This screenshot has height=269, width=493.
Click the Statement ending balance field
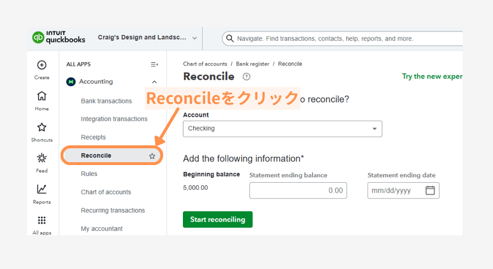[x=298, y=191]
